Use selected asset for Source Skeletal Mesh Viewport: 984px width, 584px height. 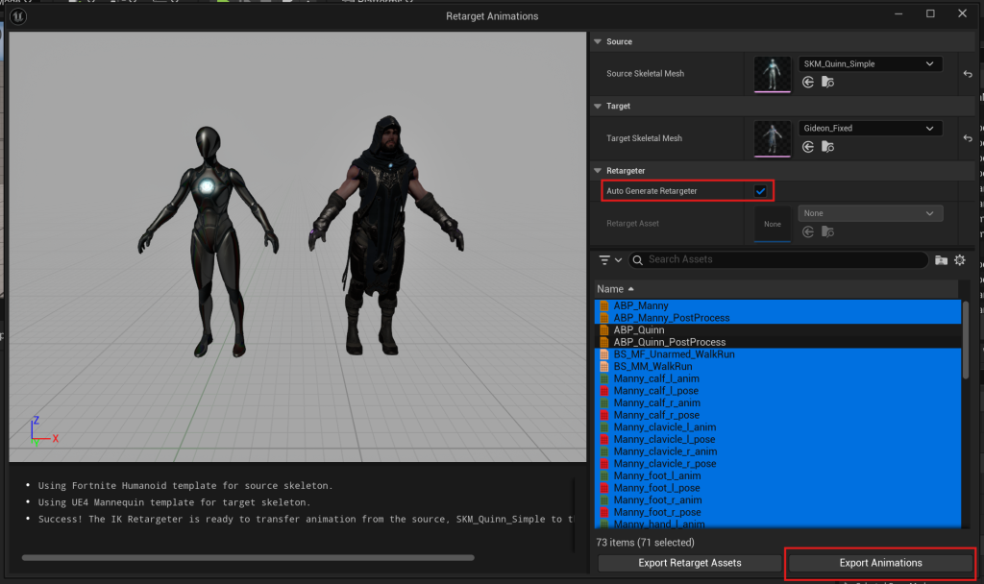807,83
